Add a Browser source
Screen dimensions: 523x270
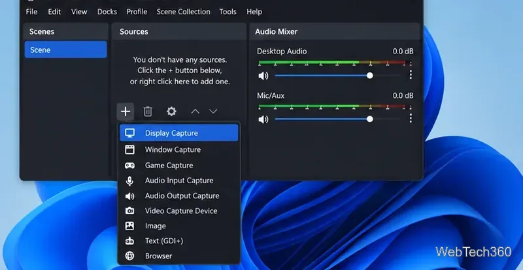(x=179, y=256)
